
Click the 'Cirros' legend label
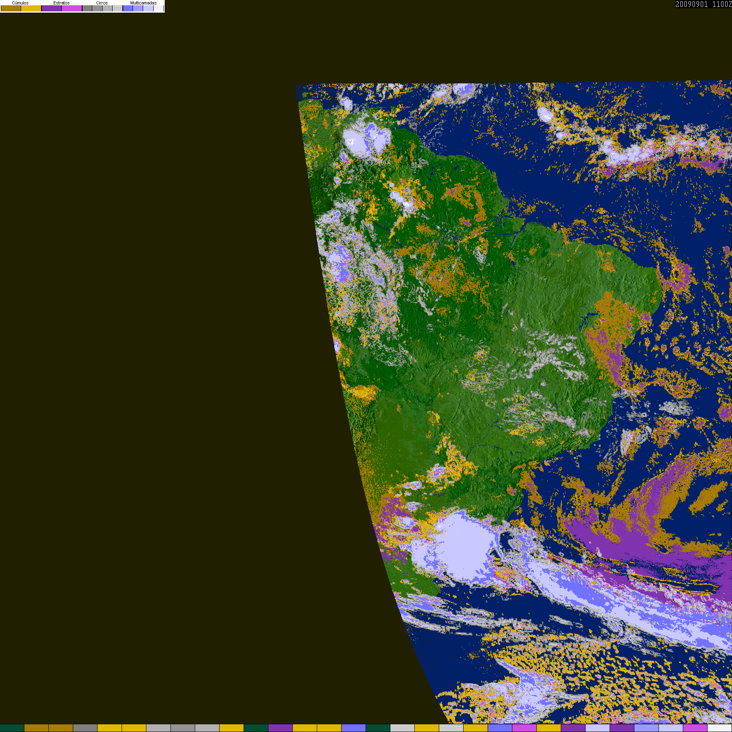pos(102,3)
